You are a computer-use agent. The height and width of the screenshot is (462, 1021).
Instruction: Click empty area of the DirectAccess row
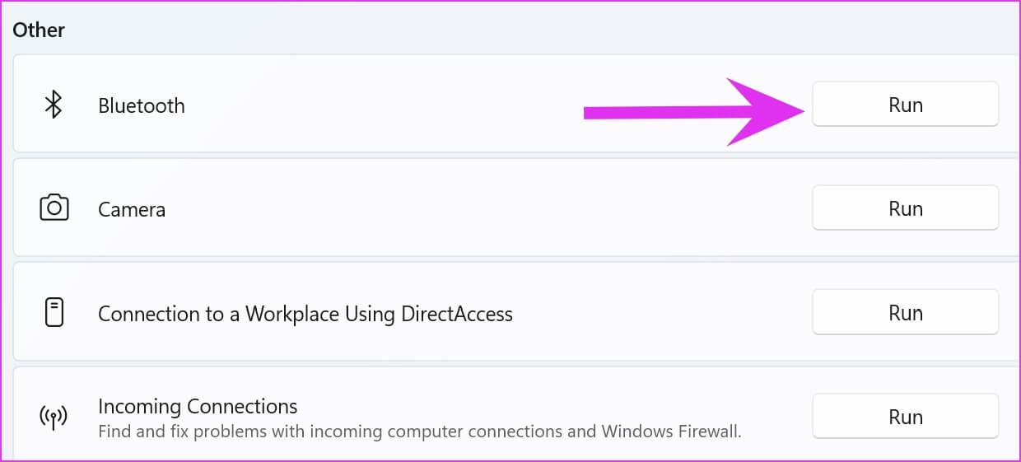pyautogui.click(x=659, y=313)
